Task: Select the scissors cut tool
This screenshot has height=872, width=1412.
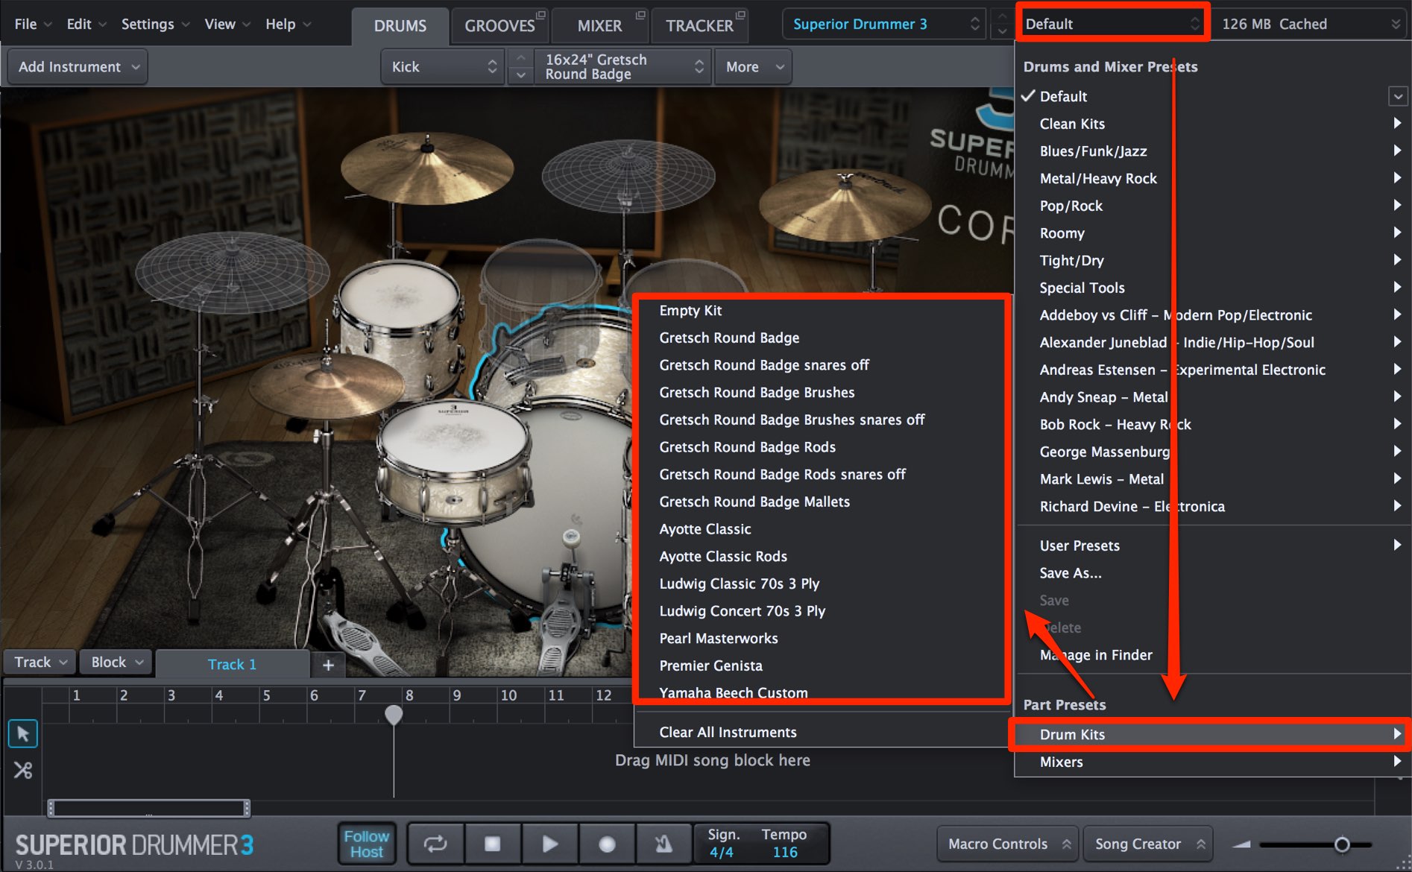Action: click(23, 770)
